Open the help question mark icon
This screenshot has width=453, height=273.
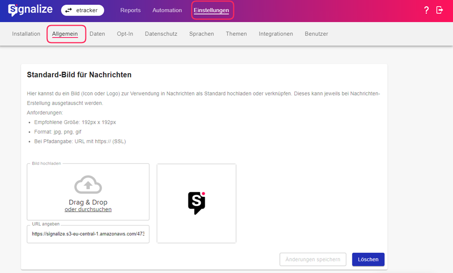(x=426, y=10)
